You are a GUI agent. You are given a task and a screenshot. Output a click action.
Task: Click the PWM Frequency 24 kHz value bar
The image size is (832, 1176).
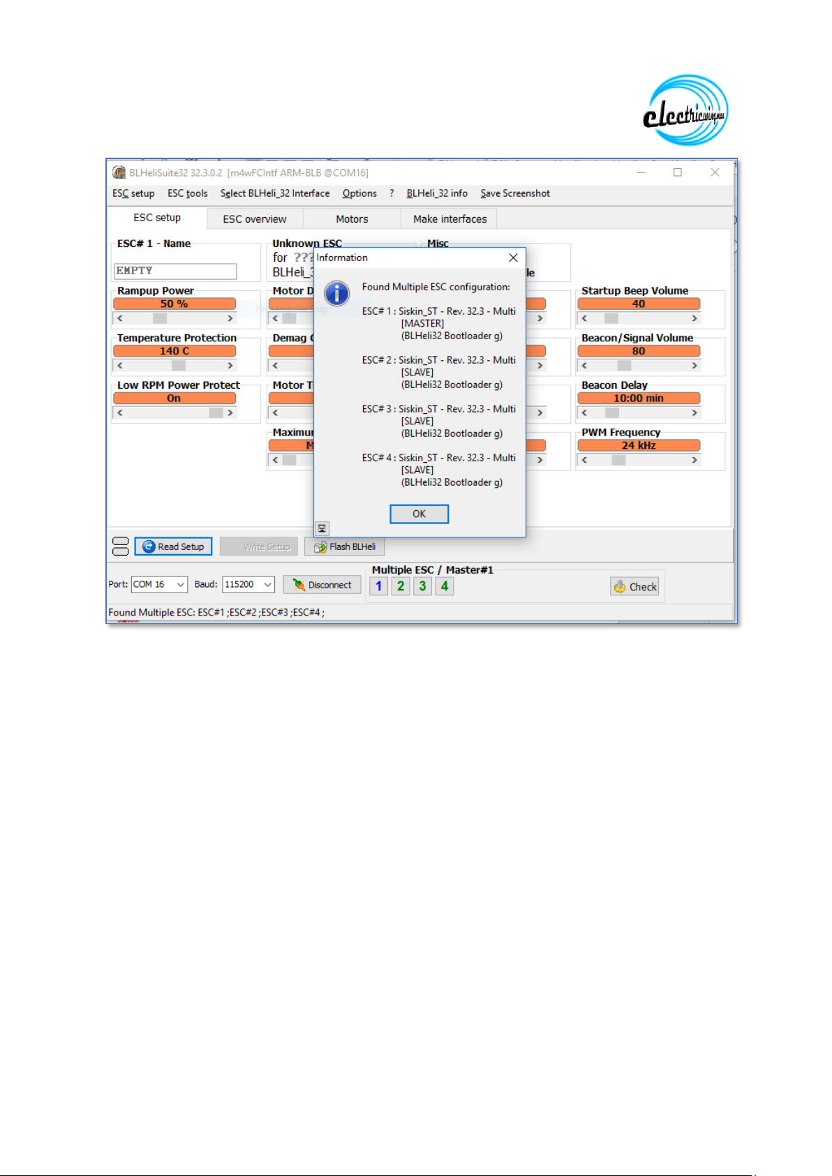coord(639,445)
